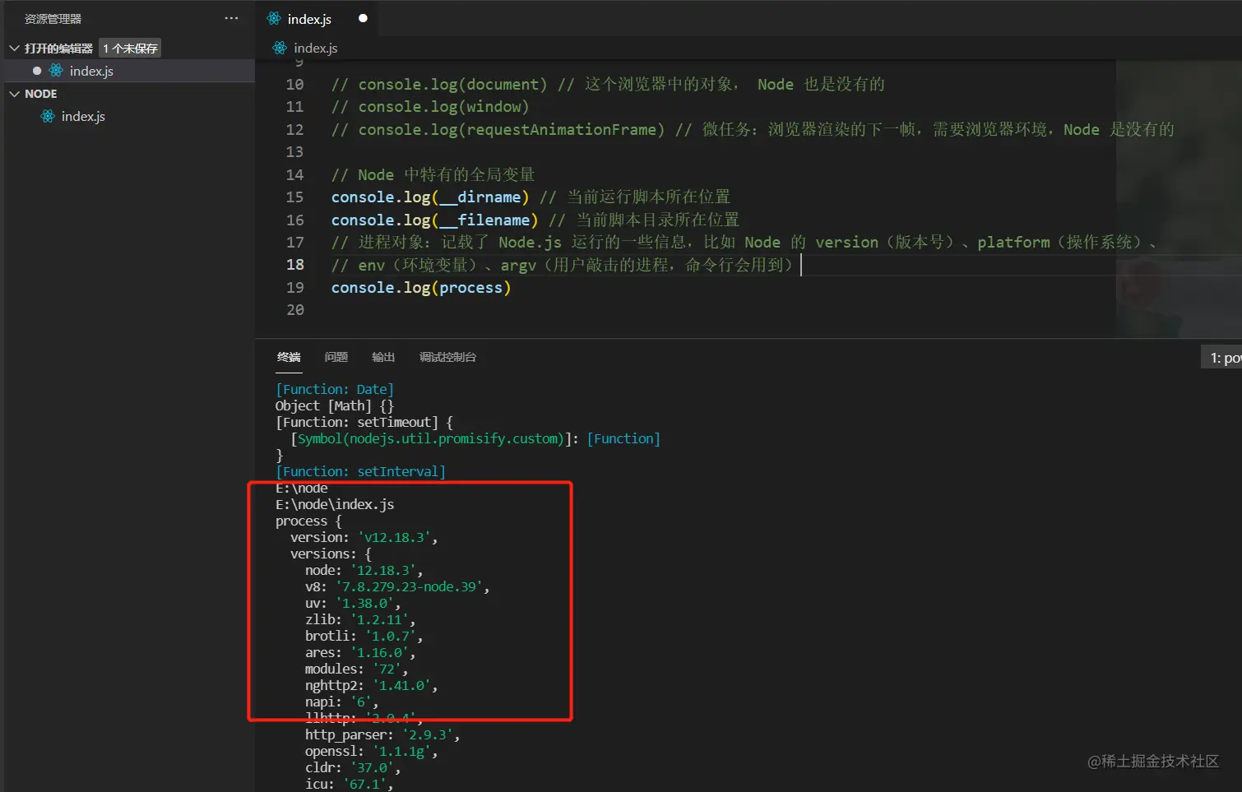Click the zlib '1.2.11' terminal line
Screen dimensions: 1242x792
pos(360,619)
